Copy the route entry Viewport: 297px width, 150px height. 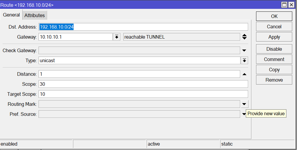[x=274, y=70]
